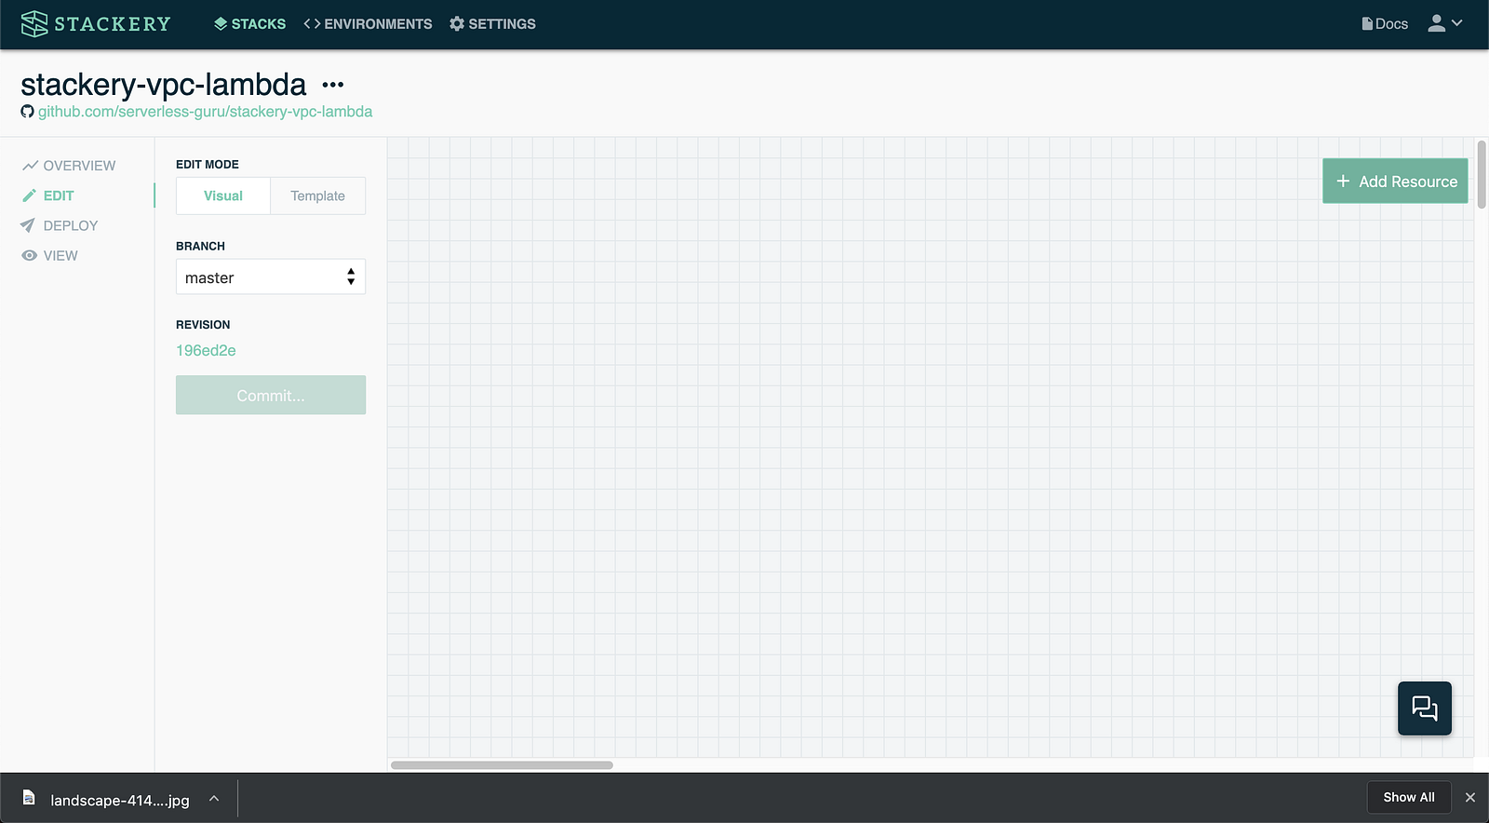Switch edit mode to Visual
Screen dimensions: 1489x823
tap(223, 196)
